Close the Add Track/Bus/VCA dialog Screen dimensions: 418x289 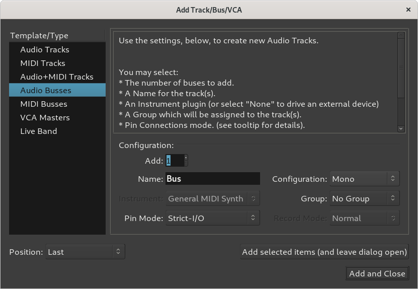click(409, 10)
